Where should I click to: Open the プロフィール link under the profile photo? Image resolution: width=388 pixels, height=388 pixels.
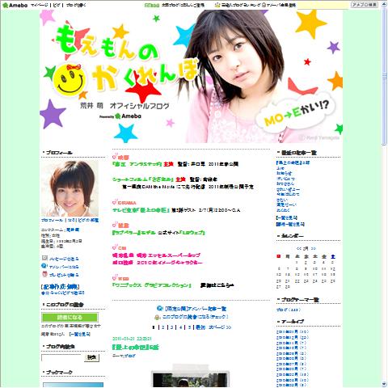click(52, 220)
